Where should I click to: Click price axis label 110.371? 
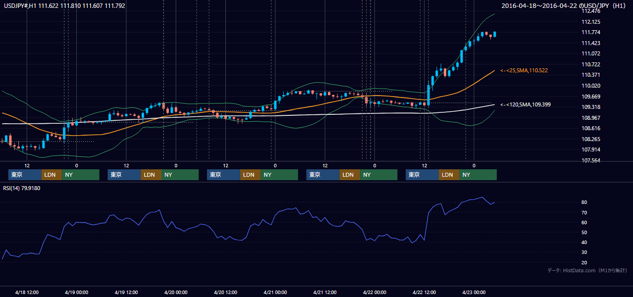(x=591, y=75)
